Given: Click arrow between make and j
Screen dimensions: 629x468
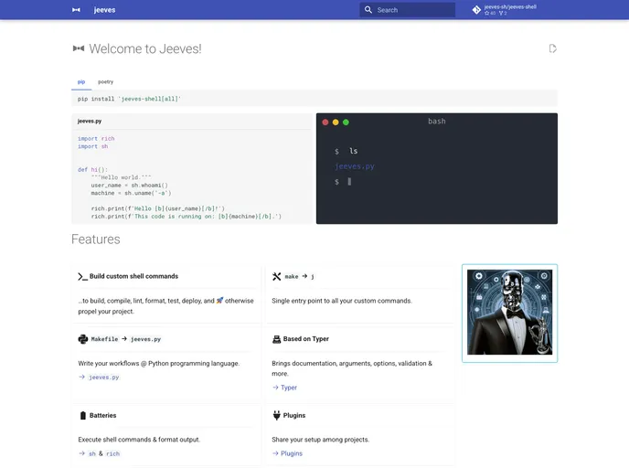Looking at the screenshot, I should 304,276.
